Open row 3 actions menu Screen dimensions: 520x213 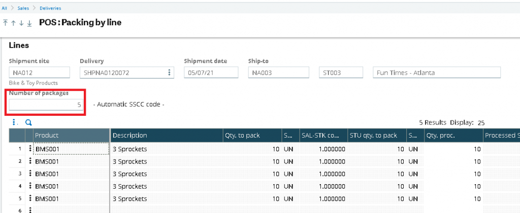[30, 174]
